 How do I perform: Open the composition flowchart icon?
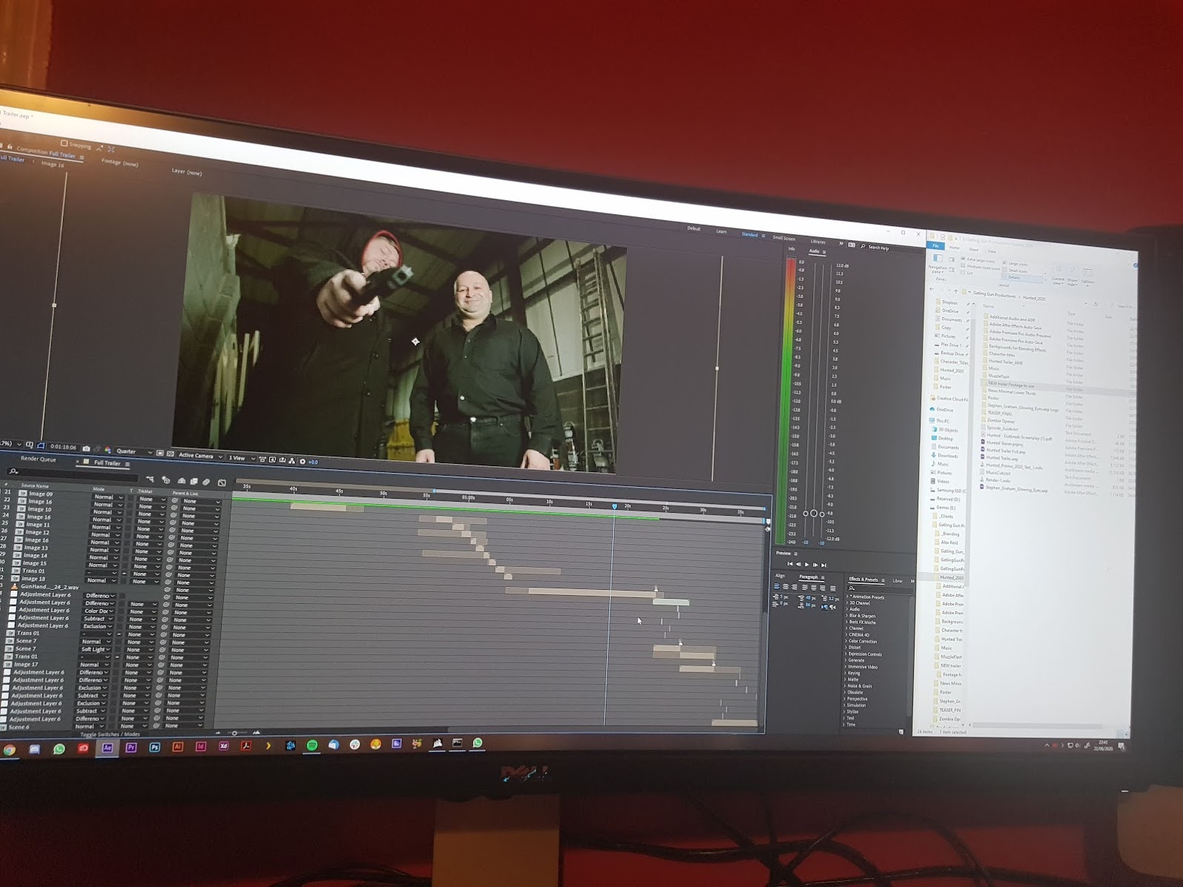pyautogui.click(x=292, y=461)
